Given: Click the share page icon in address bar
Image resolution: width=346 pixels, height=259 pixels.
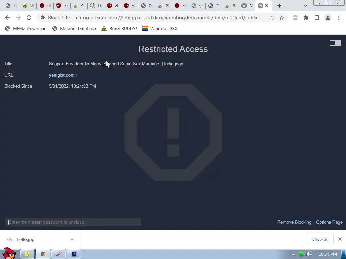Looking at the screenshot, I should tap(271, 18).
